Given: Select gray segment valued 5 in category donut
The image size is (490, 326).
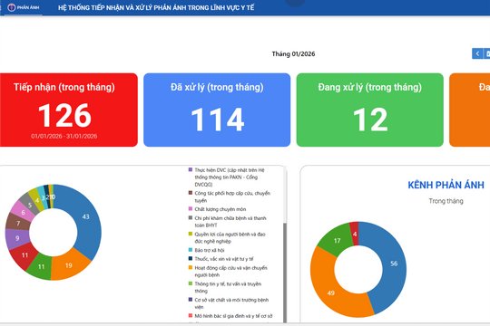Looking at the screenshot, I should [x=30, y=205].
